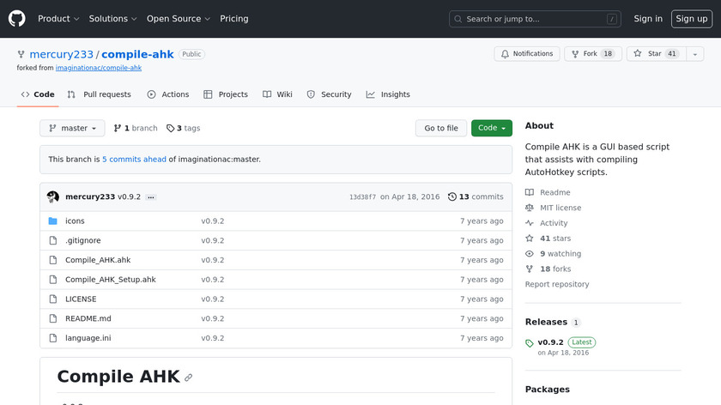This screenshot has width=721, height=405.
Task: Switch to the Wiki tab
Action: tap(277, 94)
